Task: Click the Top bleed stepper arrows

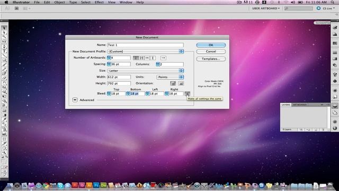Action: (109, 93)
